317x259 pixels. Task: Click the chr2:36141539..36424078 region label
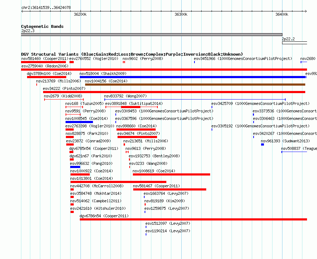click(46, 8)
